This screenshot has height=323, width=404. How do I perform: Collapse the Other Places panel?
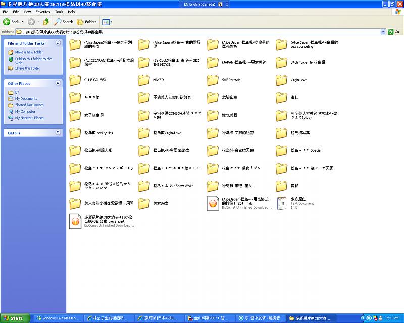tap(58, 83)
